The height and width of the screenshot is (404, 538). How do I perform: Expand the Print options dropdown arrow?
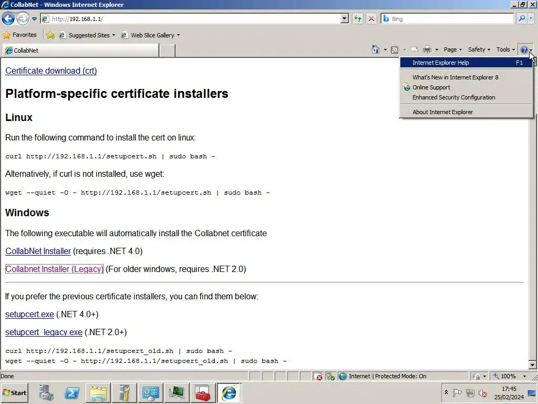pos(437,50)
